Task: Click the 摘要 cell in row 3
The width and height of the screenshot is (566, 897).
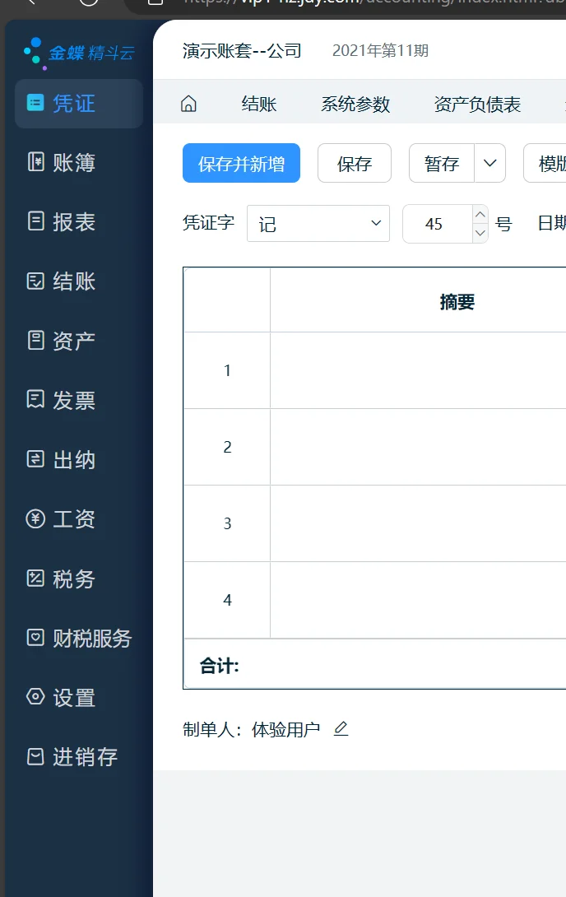Action: tap(418, 523)
